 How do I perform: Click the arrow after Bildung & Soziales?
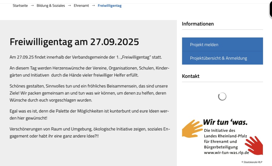point(70,5)
